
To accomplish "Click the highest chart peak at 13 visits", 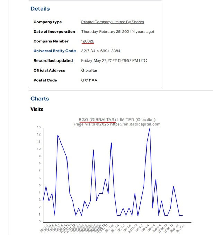I will point(150,128).
